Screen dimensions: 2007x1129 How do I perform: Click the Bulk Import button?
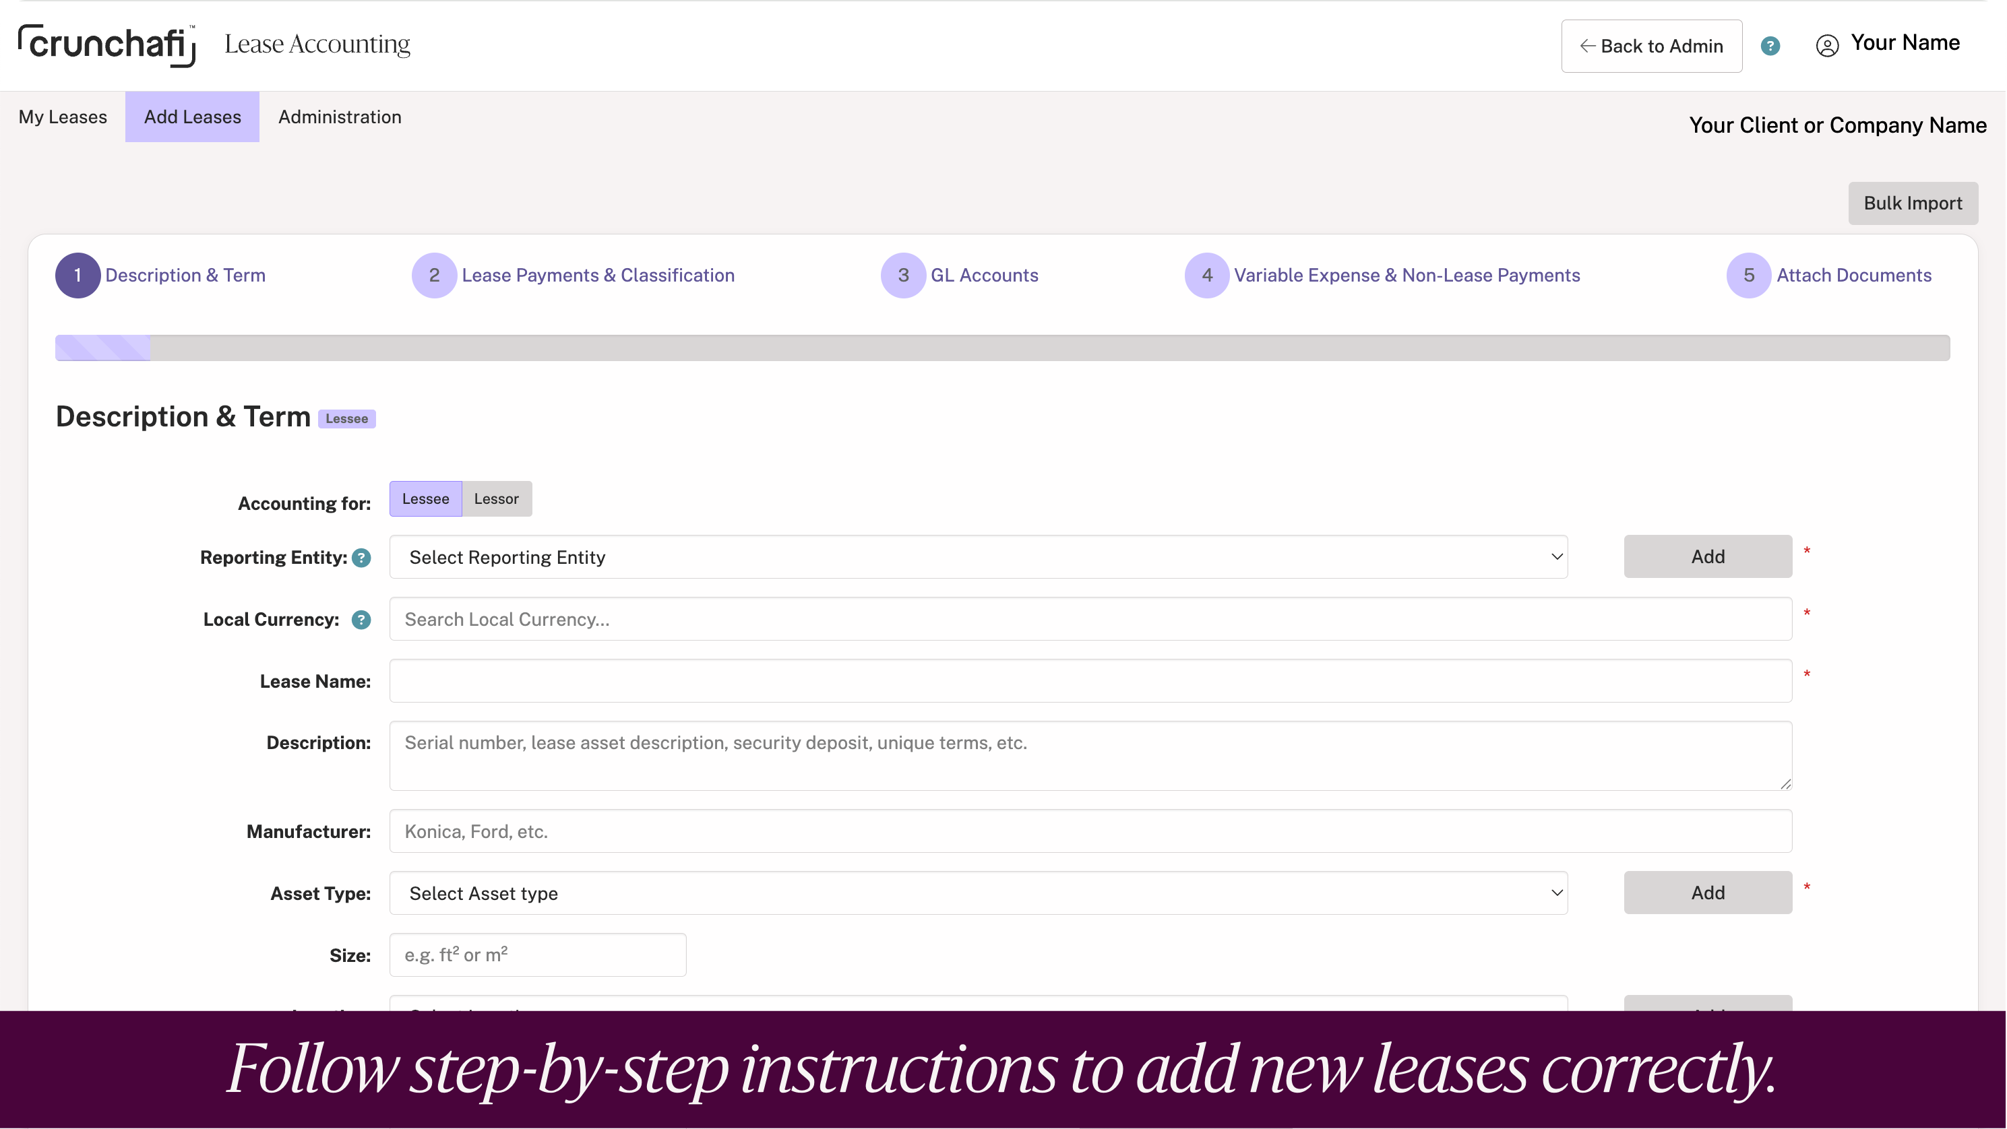1913,203
